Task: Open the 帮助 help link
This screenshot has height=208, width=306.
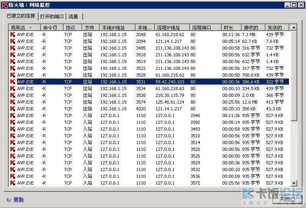Action: click(x=19, y=200)
